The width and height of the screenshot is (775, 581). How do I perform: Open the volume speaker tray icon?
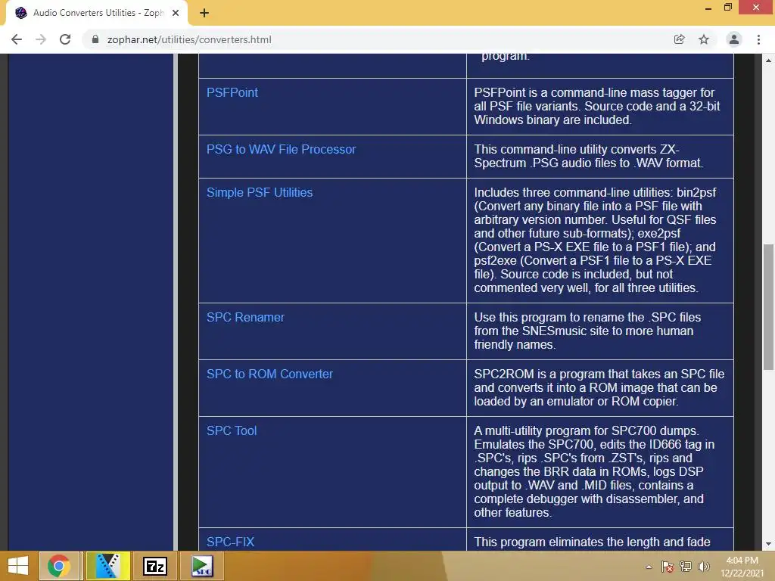pos(703,567)
